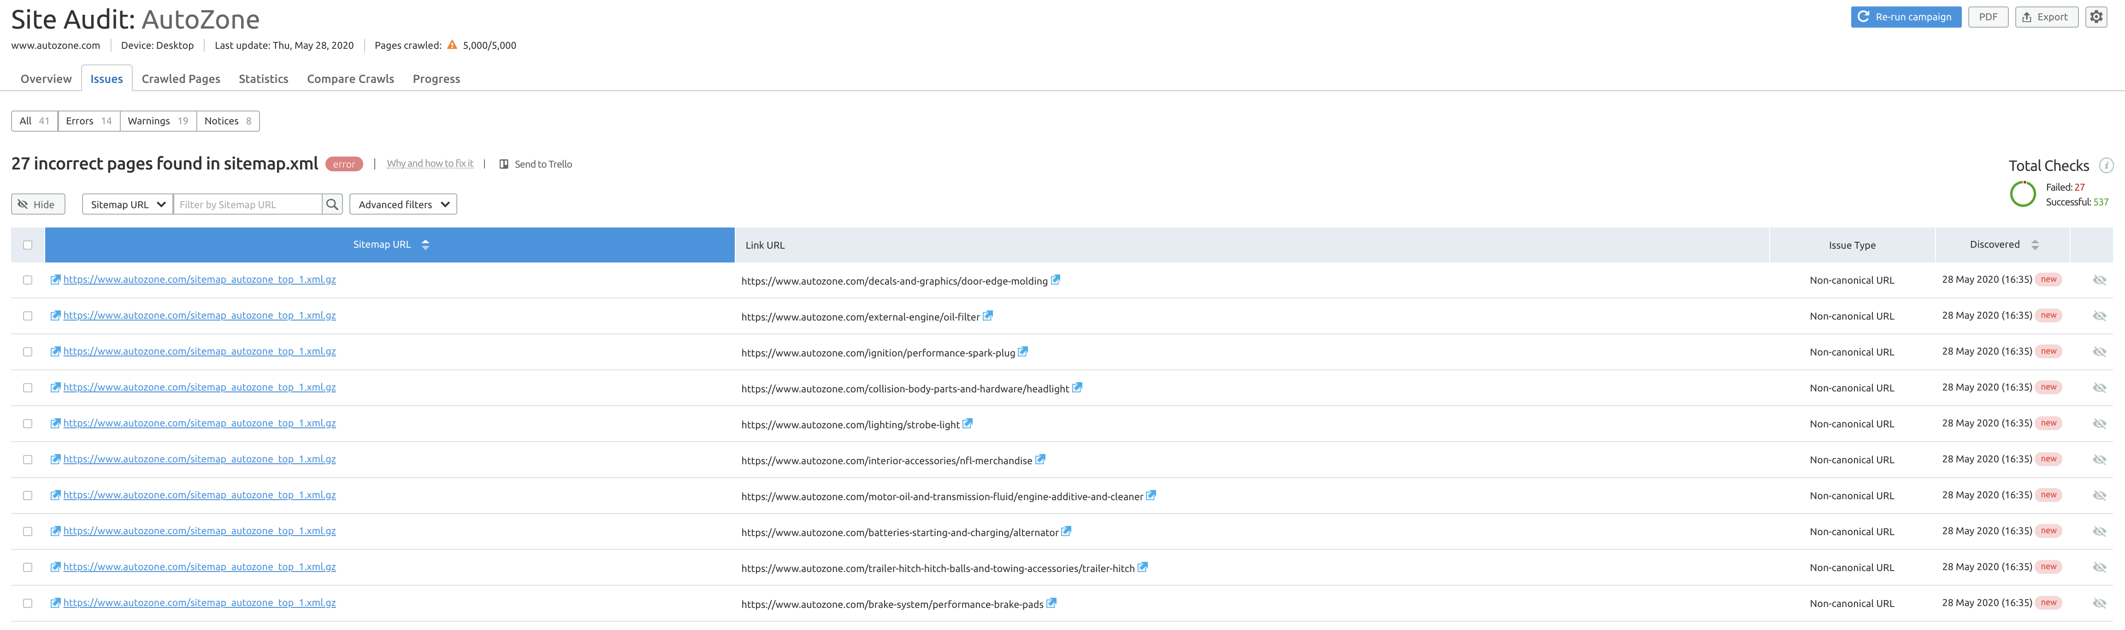Open the Sitemap URL filter dropdown
Screen dimensions: 2125x630
coord(128,204)
